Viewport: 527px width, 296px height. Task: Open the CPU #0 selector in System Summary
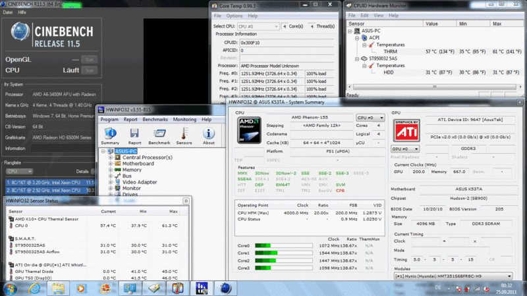coord(370,118)
